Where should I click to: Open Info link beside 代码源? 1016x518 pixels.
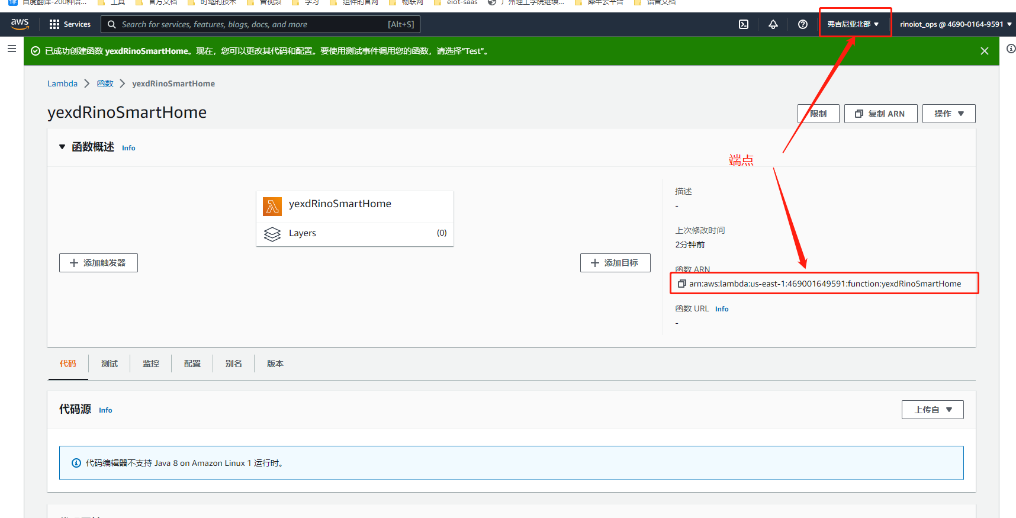(105, 410)
